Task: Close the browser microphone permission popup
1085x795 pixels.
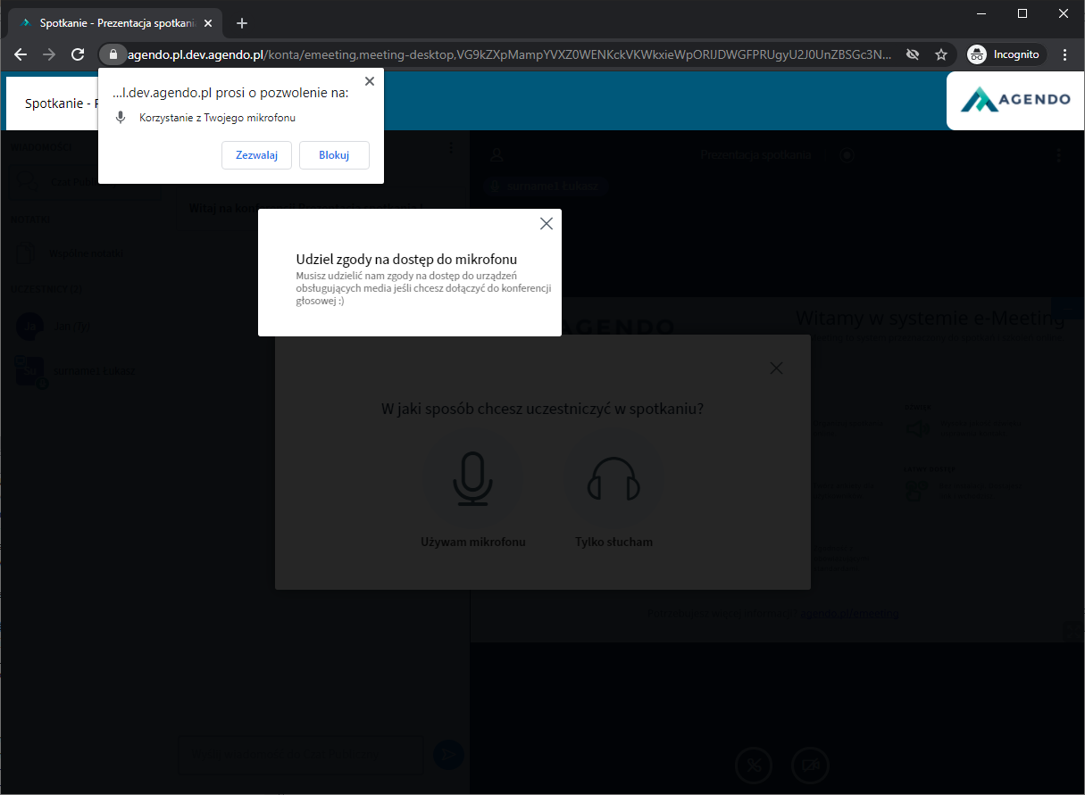Action: tap(370, 81)
